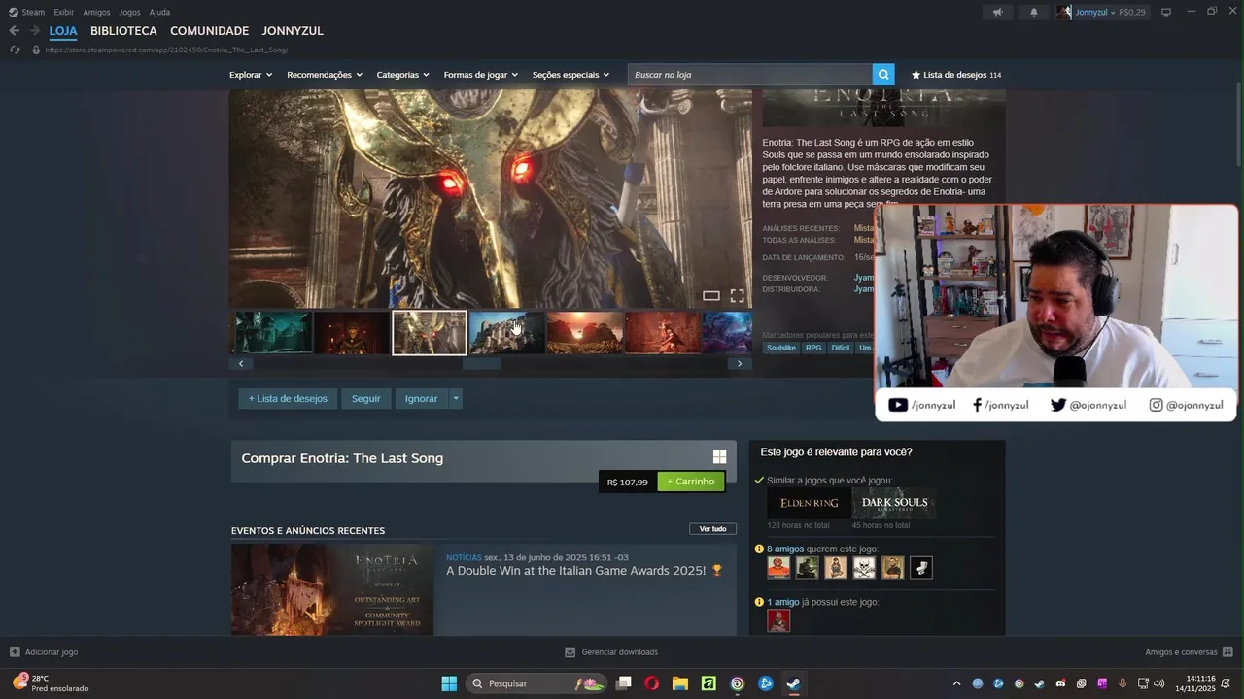Click the Windows platform icon in the purchase box

pyautogui.click(x=719, y=457)
